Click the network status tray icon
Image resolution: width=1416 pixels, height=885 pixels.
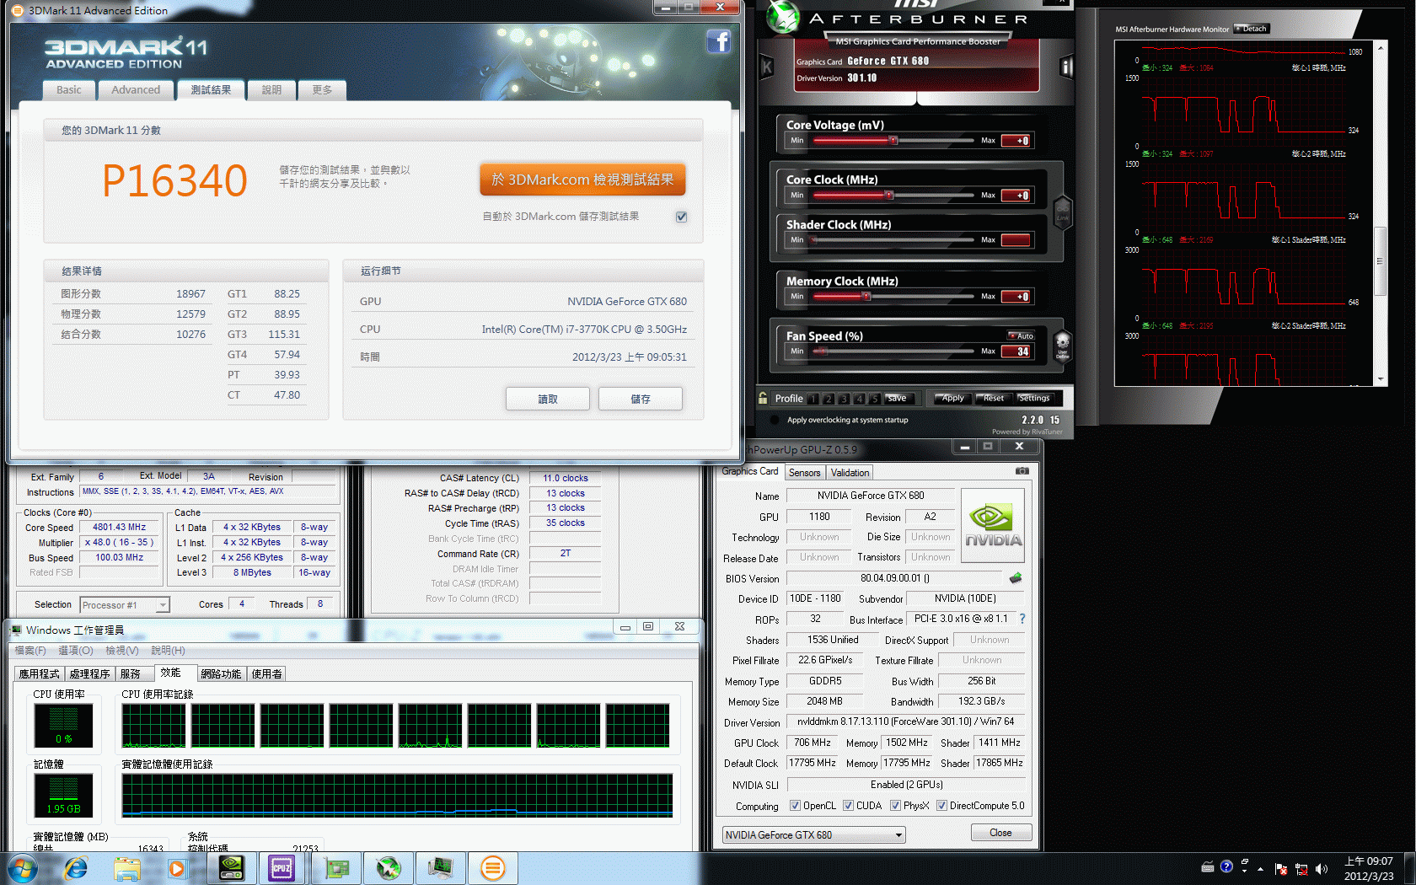(1301, 868)
